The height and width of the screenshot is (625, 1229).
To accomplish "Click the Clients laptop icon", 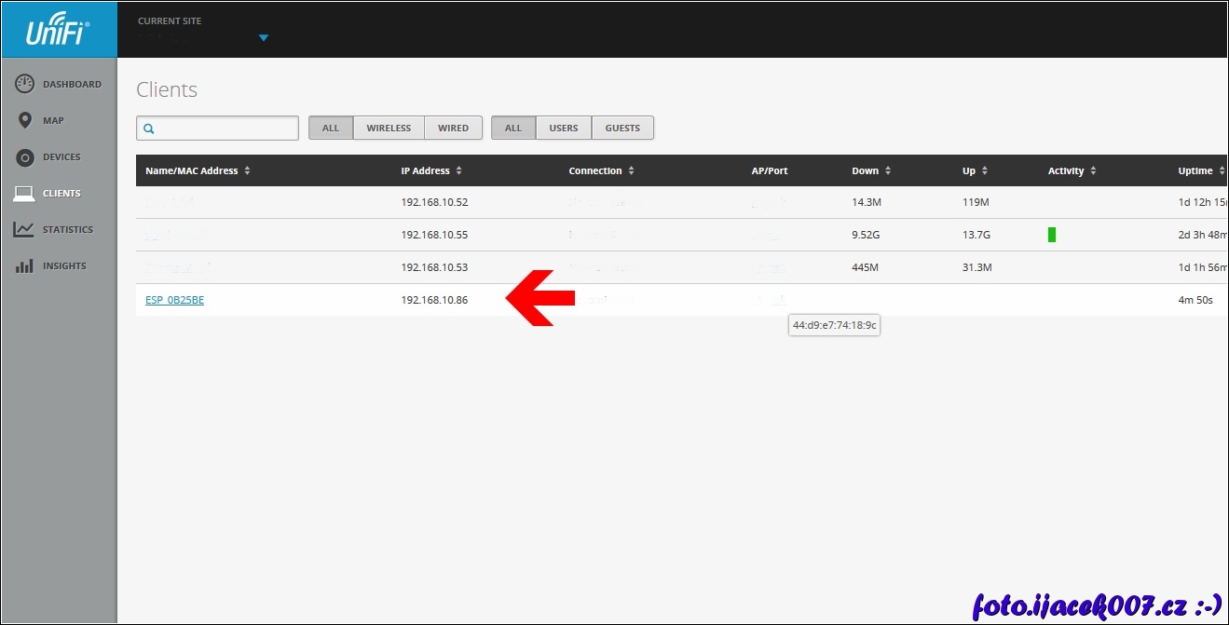I will (x=25, y=194).
